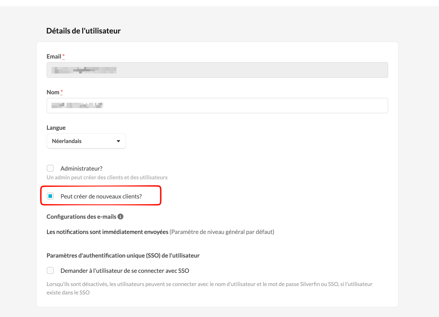Click the red asterisk next to Email
The width and height of the screenshot is (439, 317).
click(x=64, y=56)
